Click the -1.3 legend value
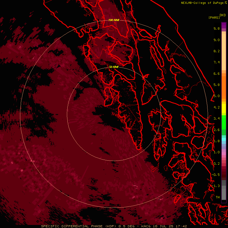228x228 pixels. coord(216,186)
